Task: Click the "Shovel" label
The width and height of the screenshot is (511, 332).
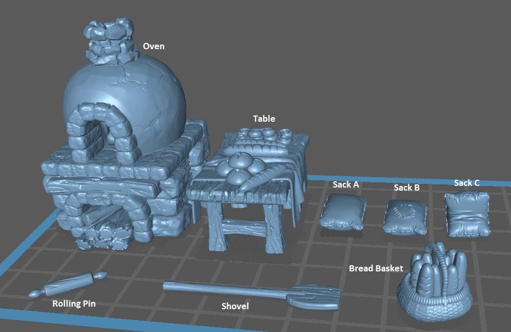Action: (235, 306)
